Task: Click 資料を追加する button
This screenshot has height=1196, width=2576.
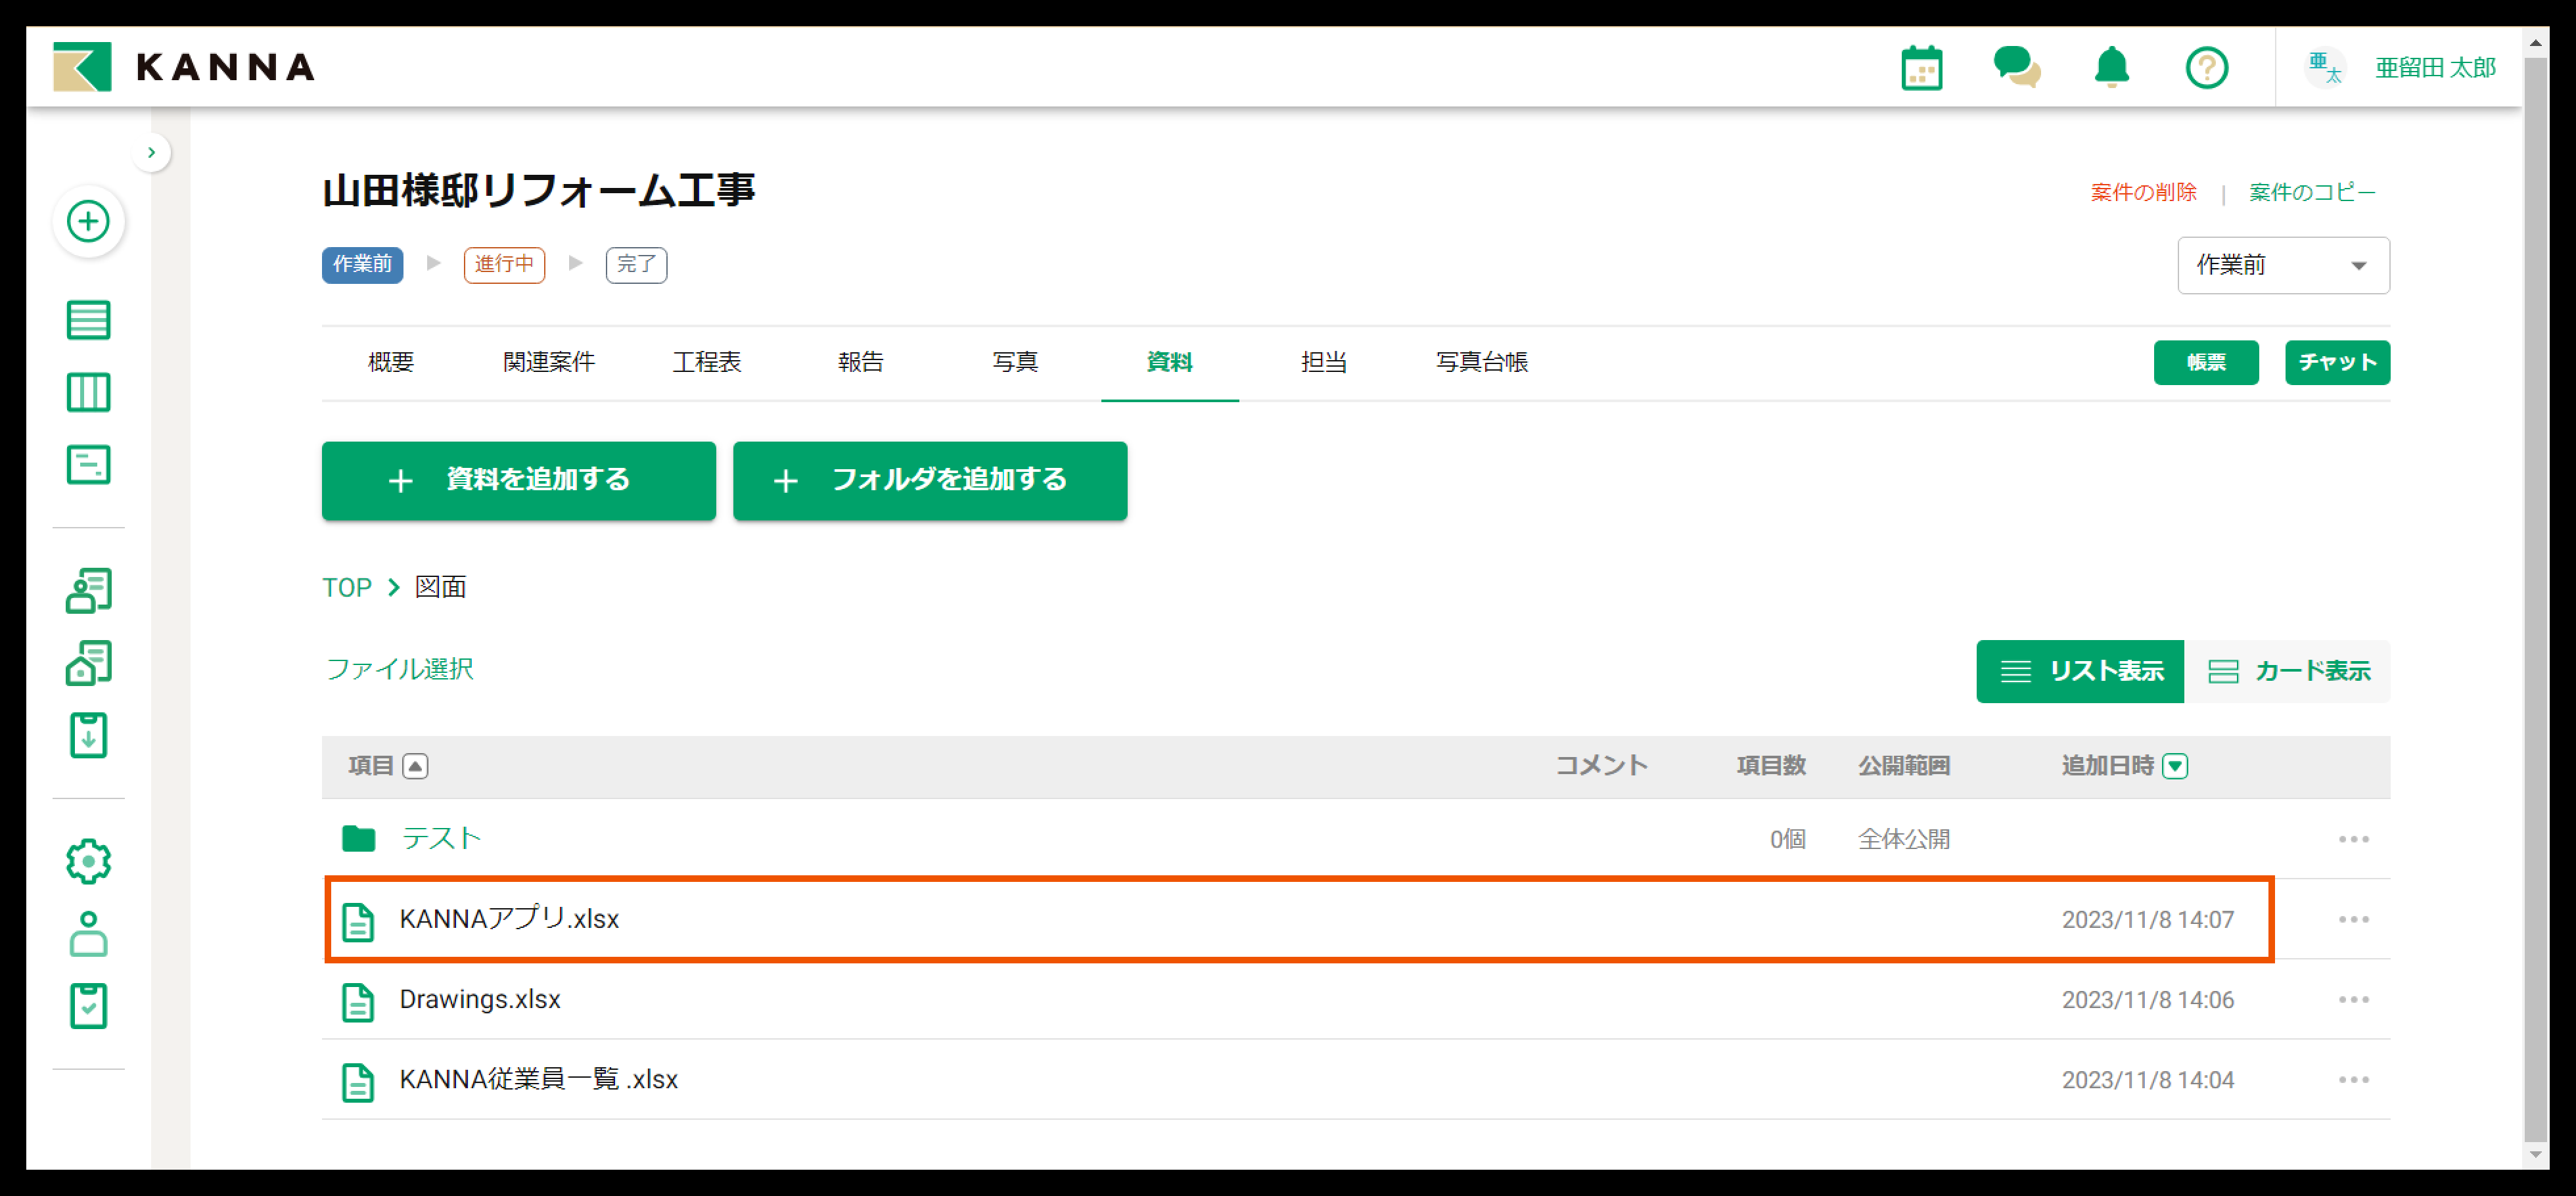Action: point(518,480)
